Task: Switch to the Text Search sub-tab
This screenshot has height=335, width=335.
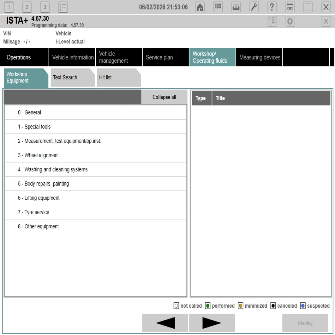Action: click(x=73, y=77)
